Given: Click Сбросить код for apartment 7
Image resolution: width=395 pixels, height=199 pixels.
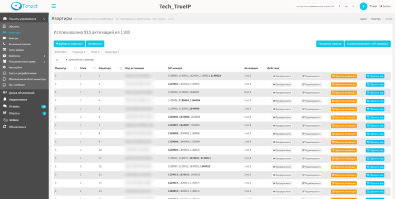Looking at the screenshot, I should (375, 125).
